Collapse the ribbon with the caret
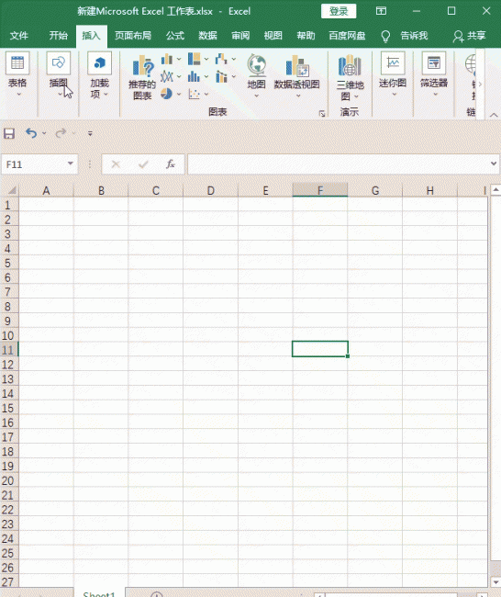Viewport: 501px width, 597px height. pyautogui.click(x=494, y=115)
